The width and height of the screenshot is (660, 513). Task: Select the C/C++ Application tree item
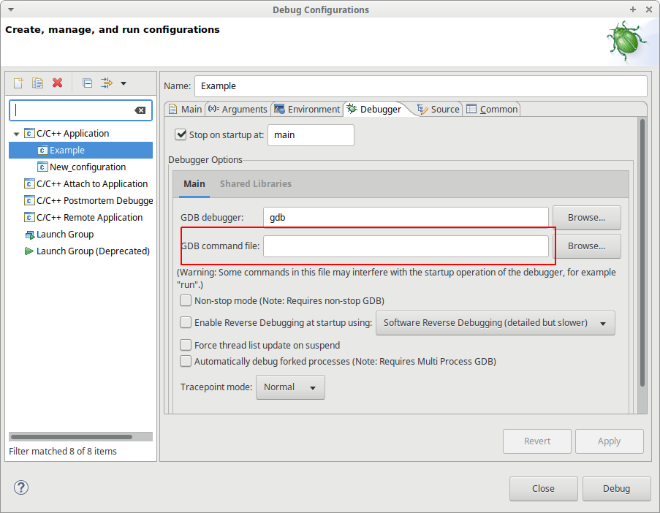pos(72,134)
